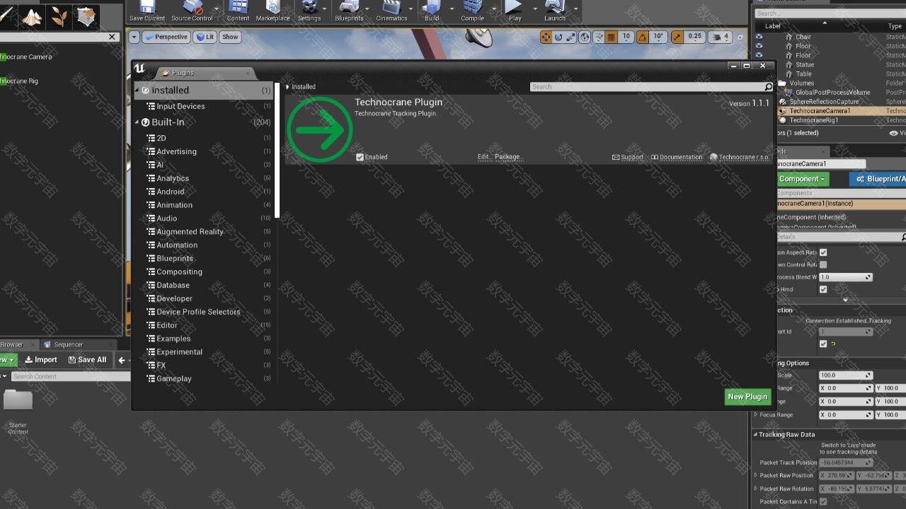Click the New Plugin button
Viewport: 906px width, 509px height.
tap(747, 397)
